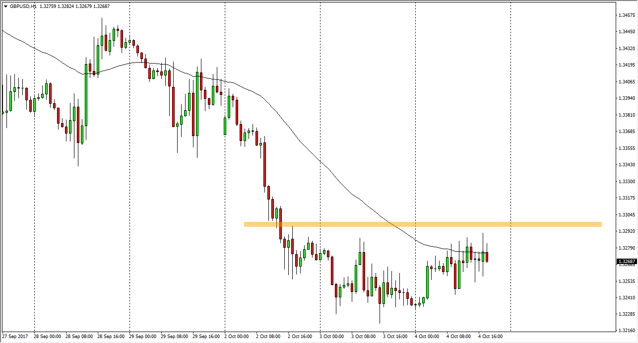
Task: Select the 2 Oct 00:00 time label
Action: (238, 337)
